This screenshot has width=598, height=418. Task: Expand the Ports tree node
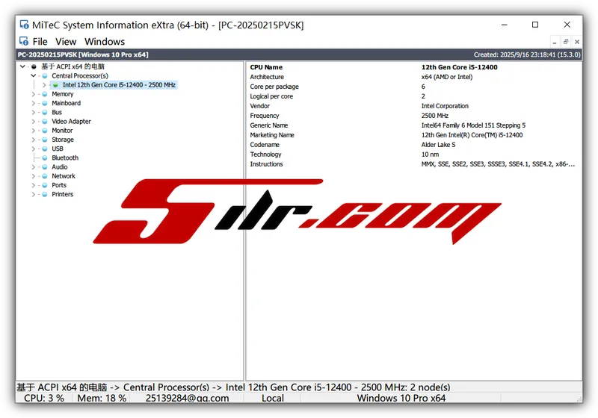pos(34,185)
